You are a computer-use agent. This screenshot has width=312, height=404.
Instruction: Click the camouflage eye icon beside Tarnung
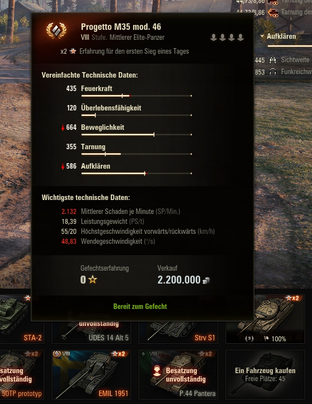273,12
